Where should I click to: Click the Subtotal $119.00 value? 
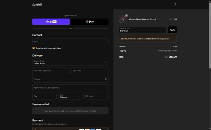point(173,46)
